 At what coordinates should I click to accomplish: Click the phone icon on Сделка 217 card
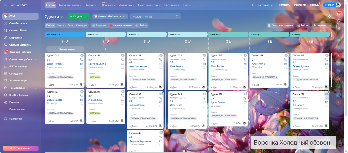(x=245, y=59)
